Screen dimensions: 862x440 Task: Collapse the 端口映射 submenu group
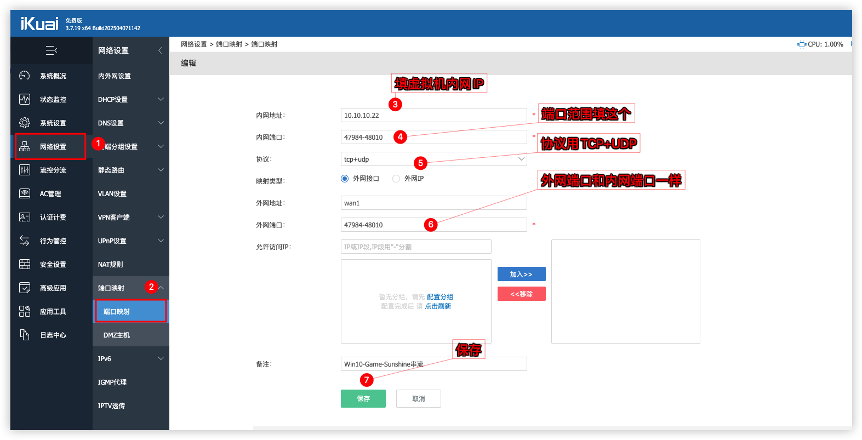pos(161,288)
